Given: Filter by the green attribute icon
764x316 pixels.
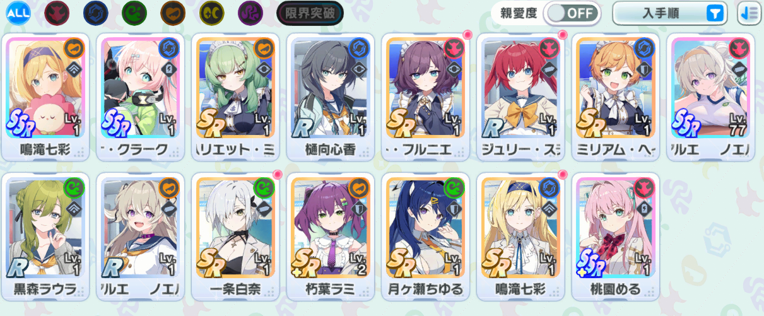Looking at the screenshot, I should [x=134, y=12].
